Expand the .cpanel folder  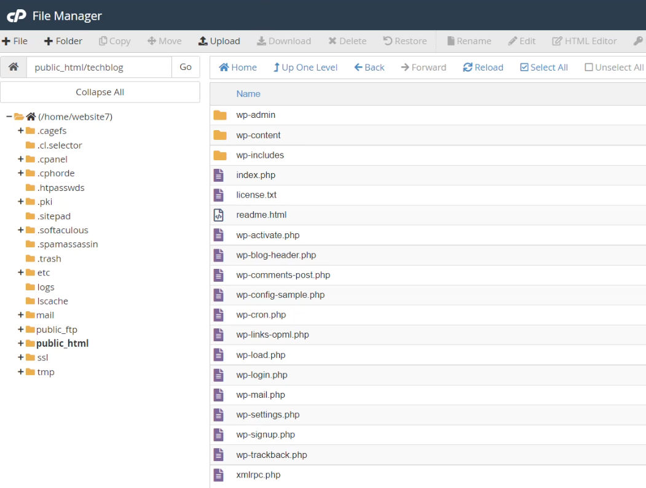[21, 159]
